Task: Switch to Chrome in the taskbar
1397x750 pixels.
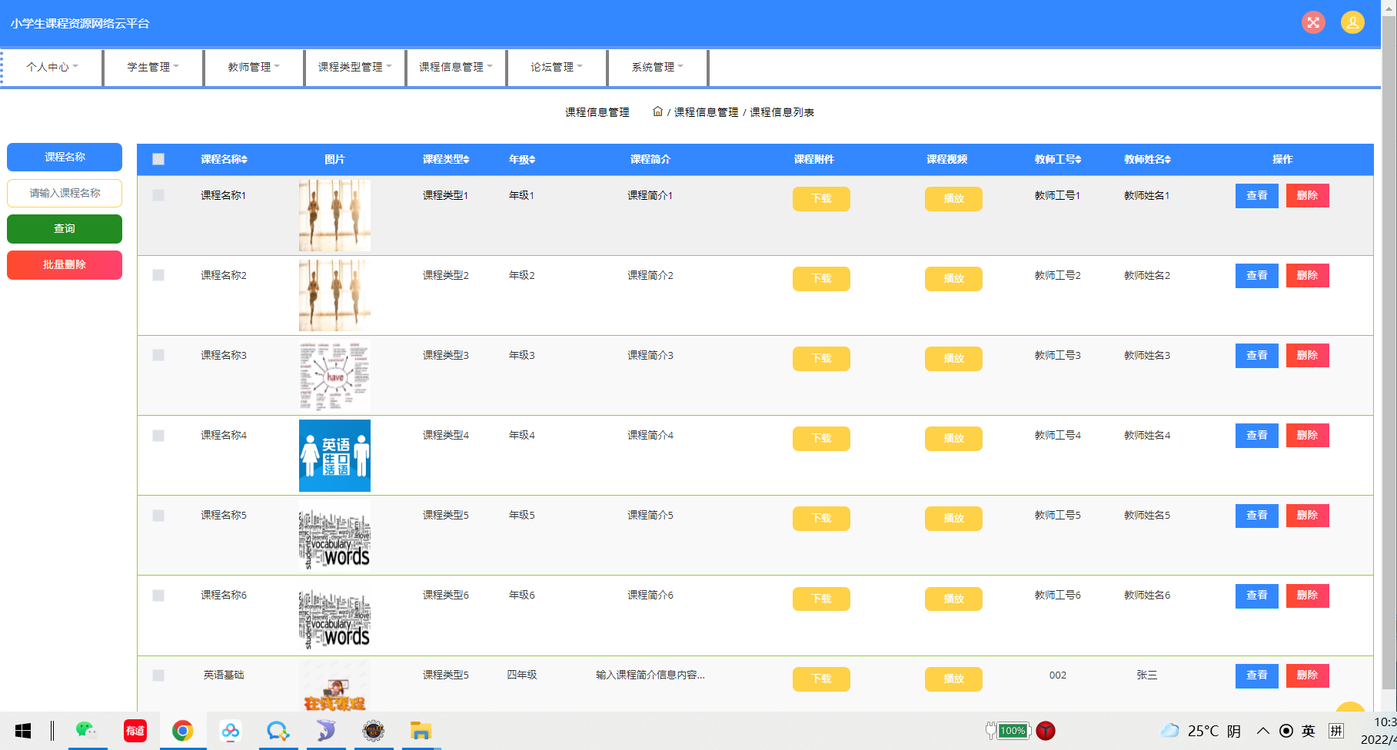Action: [182, 731]
